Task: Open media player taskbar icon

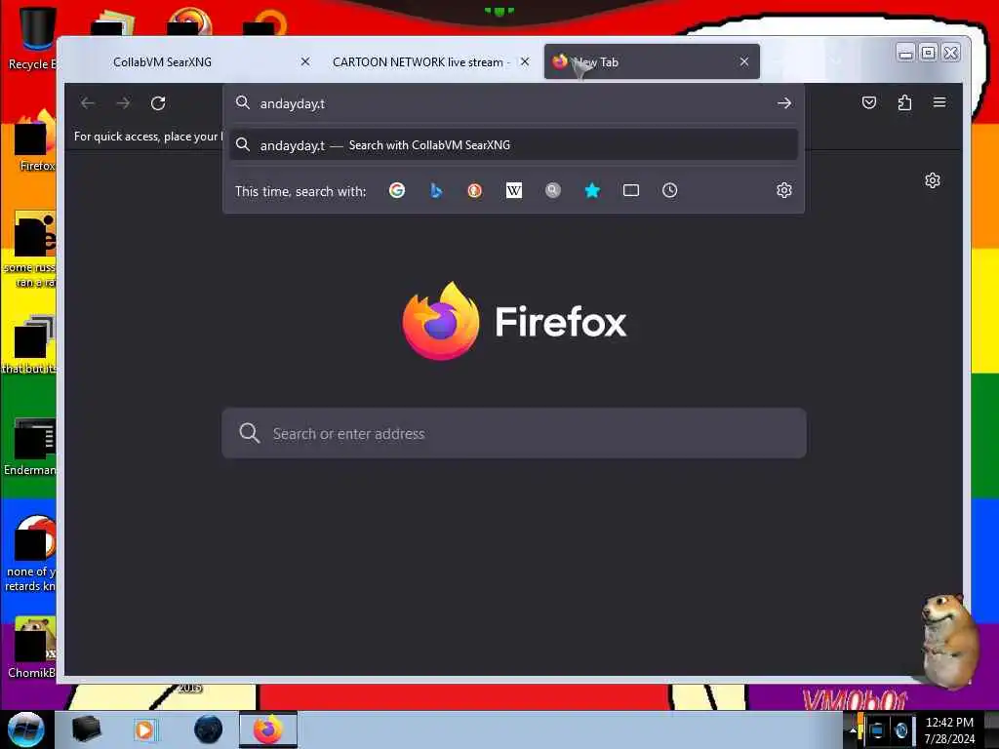Action: point(144,729)
